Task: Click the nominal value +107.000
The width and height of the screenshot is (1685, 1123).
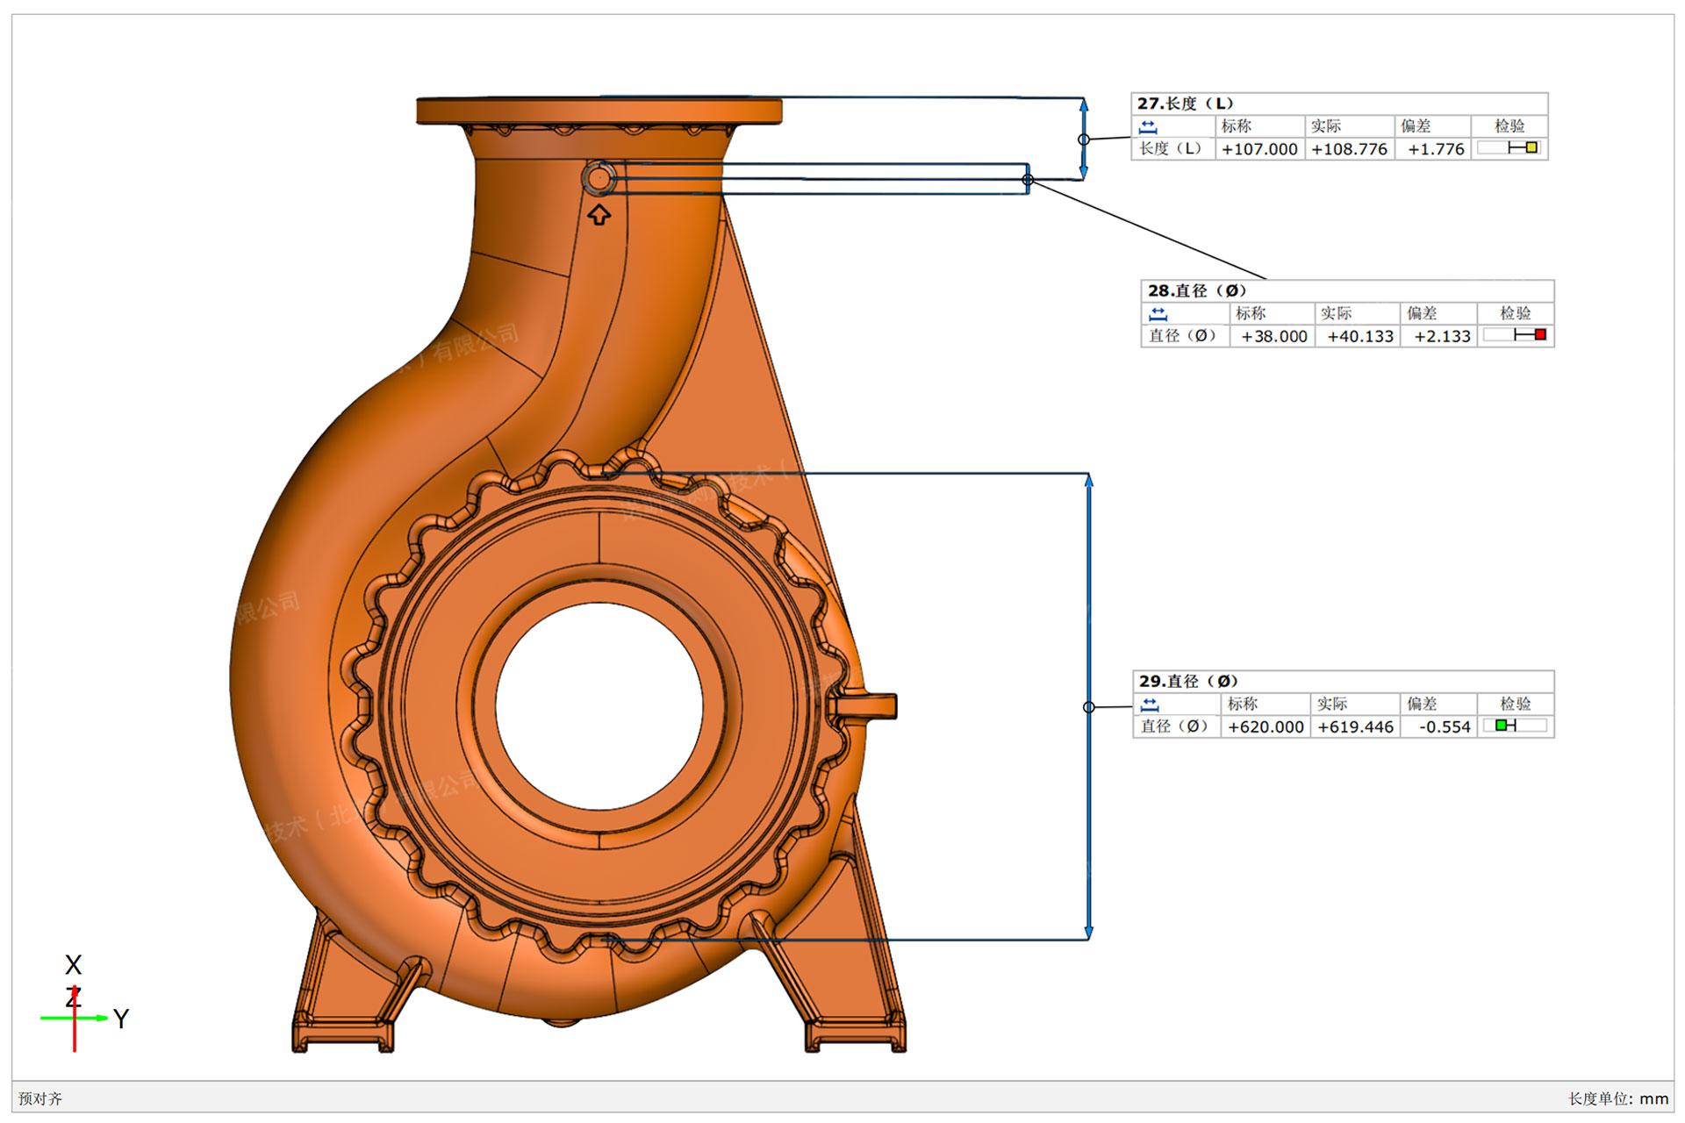Action: pos(1259,149)
